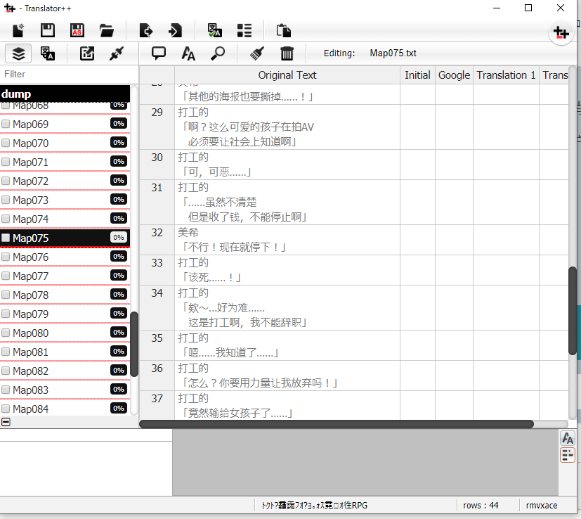The width and height of the screenshot is (581, 519).
Task: Click the clipboard paste icon
Action: click(284, 30)
